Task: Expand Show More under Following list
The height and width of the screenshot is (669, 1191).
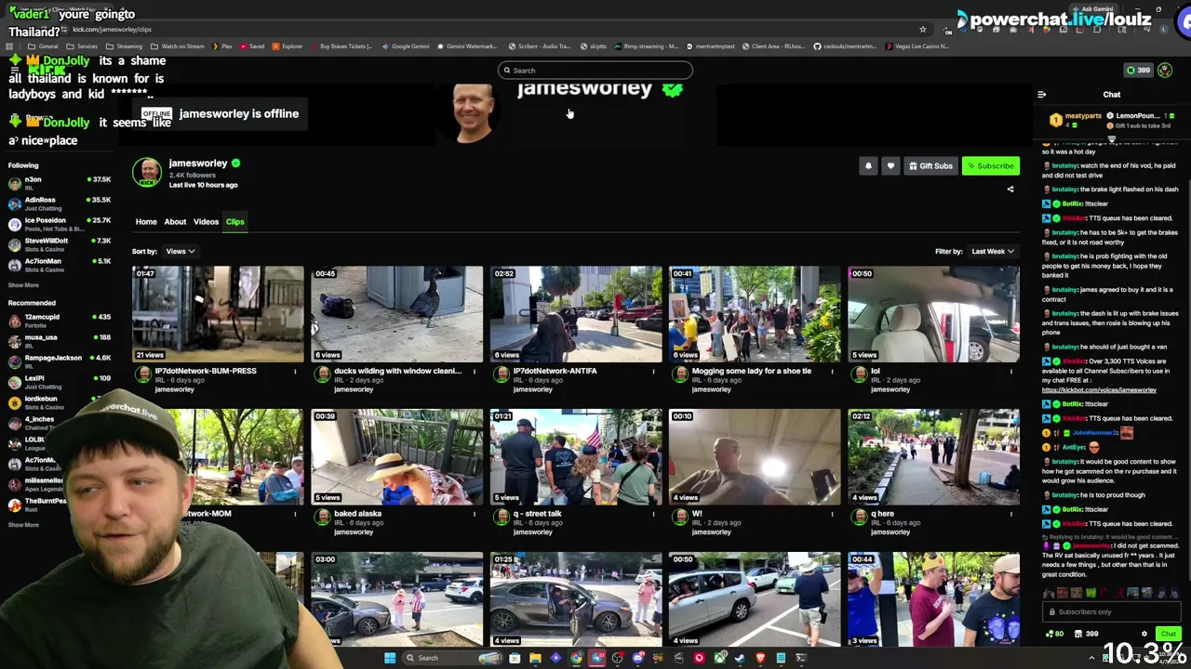Action: 23,285
